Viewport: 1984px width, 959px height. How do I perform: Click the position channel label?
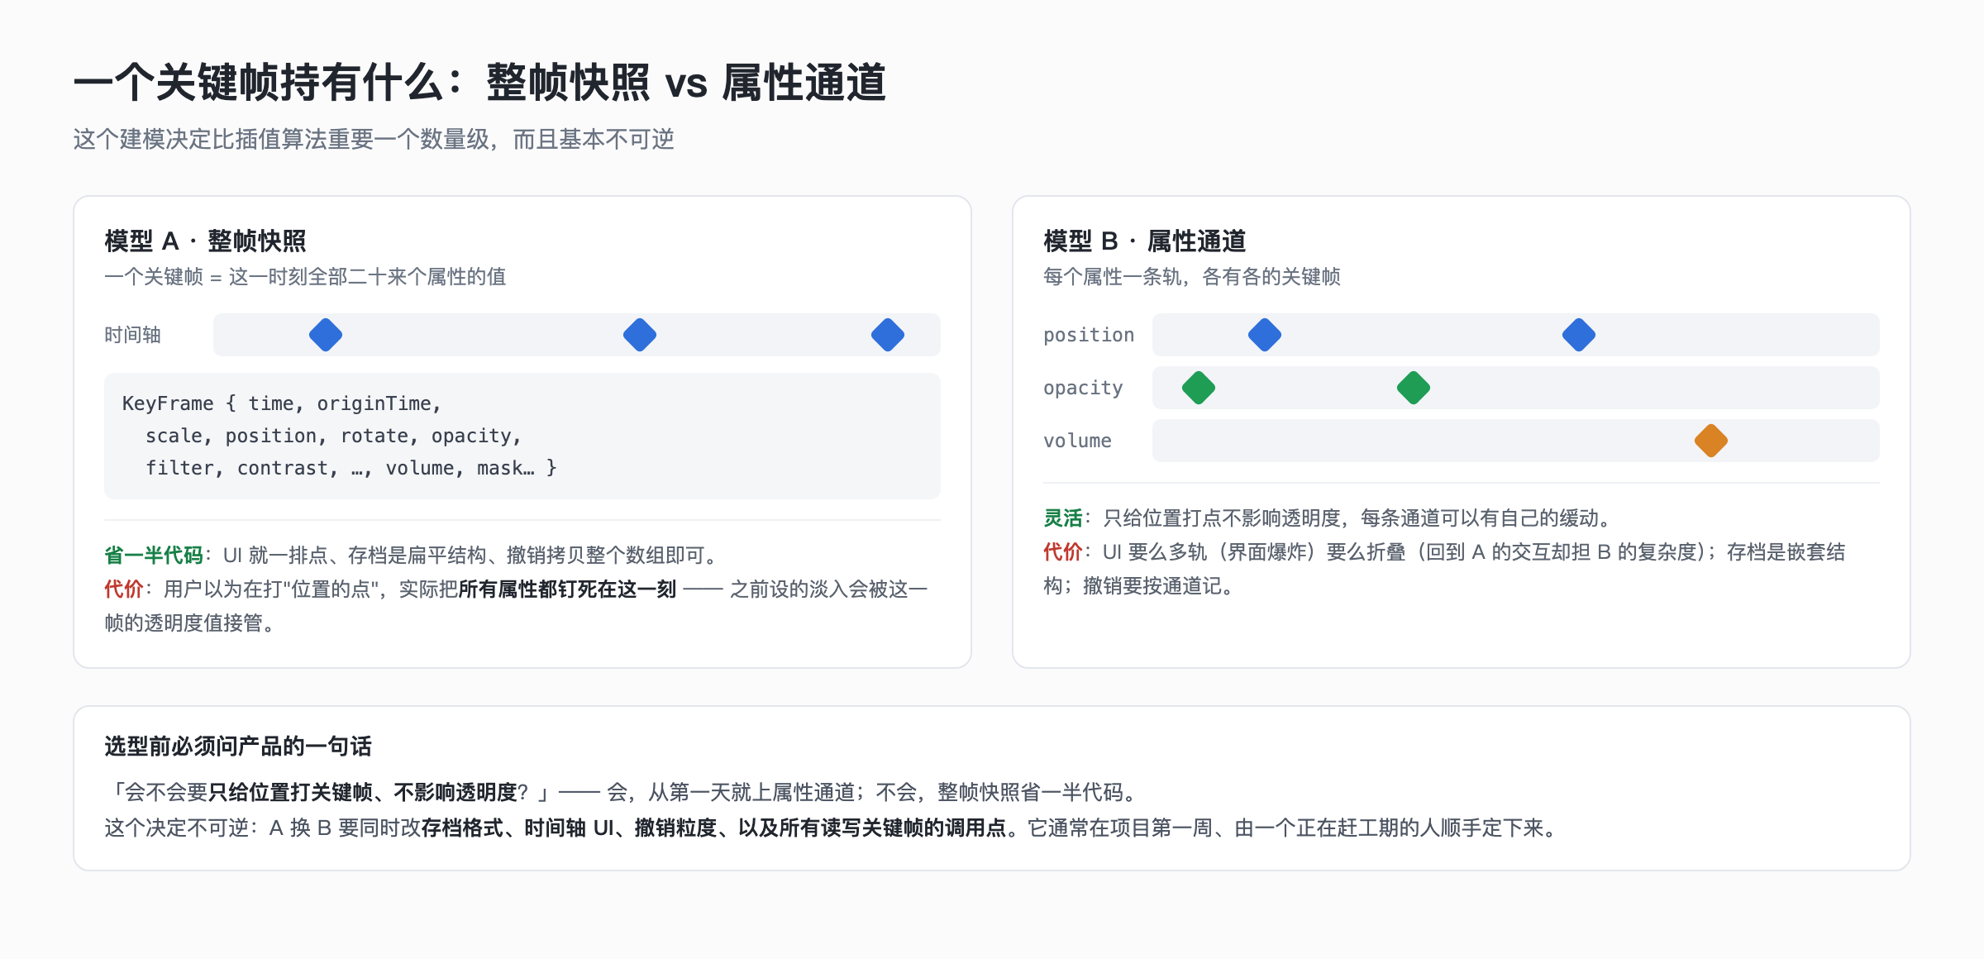1089,335
